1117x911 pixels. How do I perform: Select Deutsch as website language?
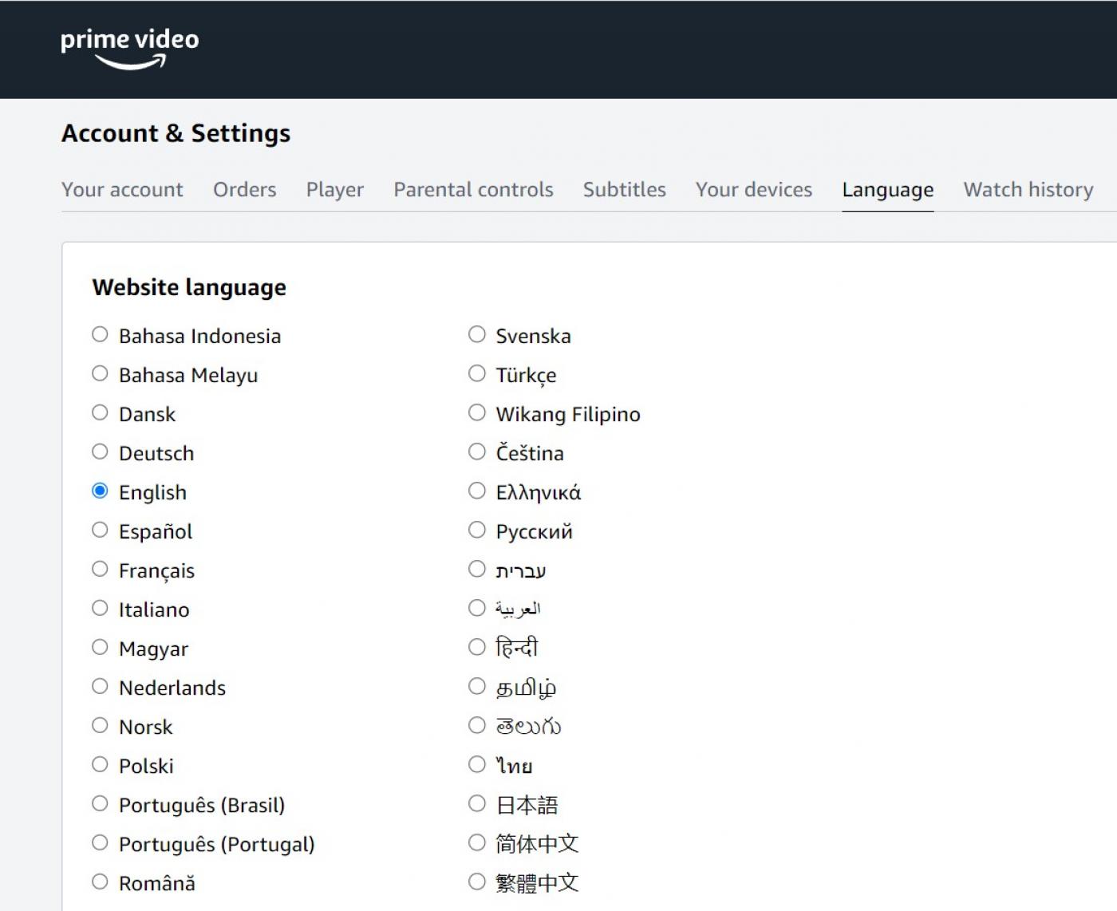[100, 452]
